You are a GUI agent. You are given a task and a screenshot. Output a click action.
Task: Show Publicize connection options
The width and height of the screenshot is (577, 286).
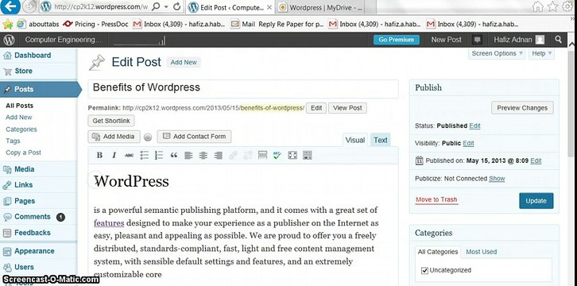(497, 179)
